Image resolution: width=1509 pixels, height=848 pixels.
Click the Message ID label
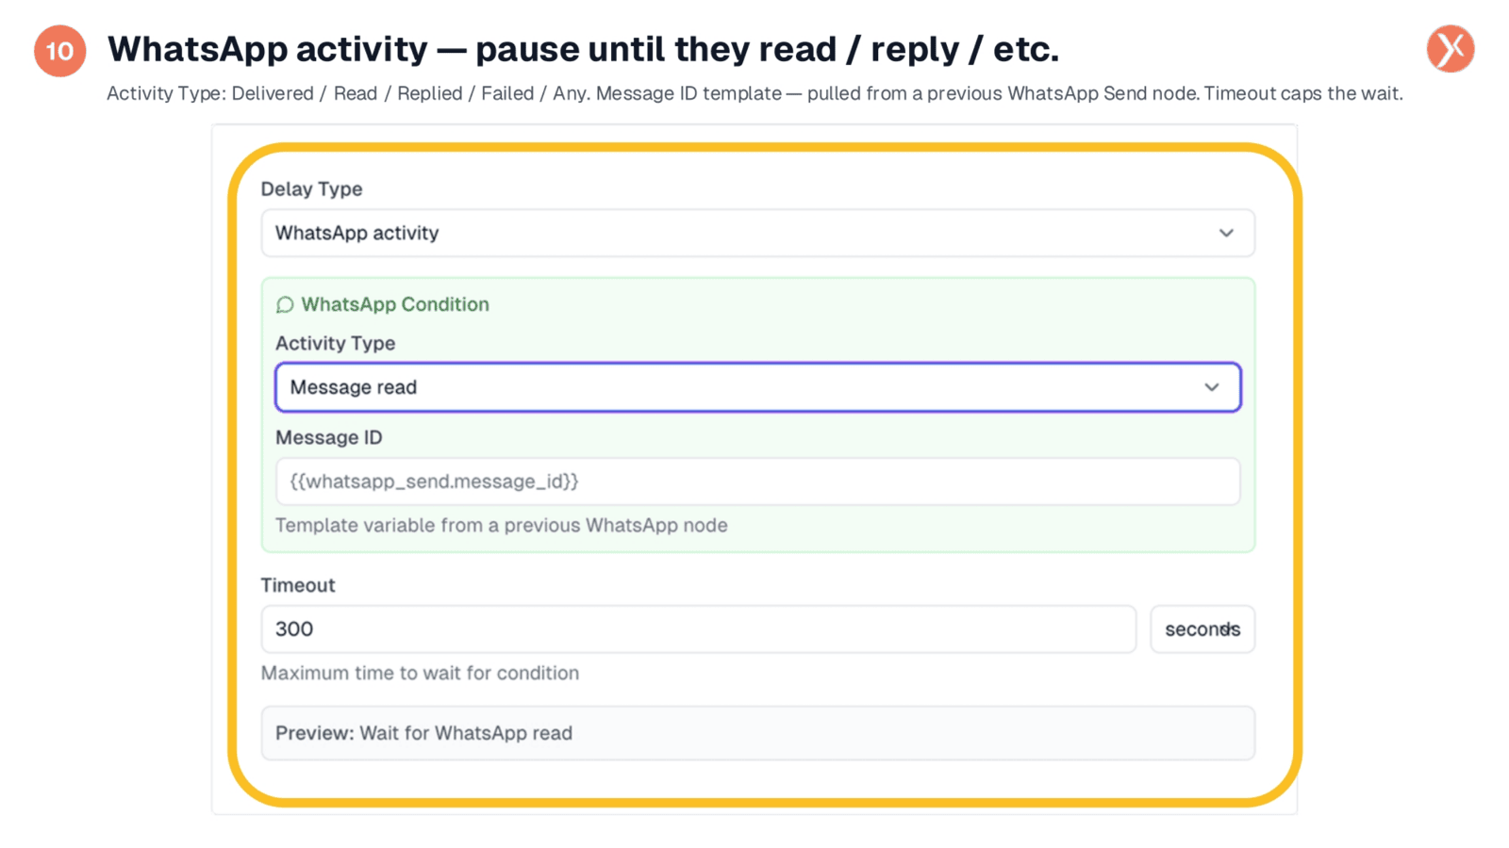coord(328,437)
